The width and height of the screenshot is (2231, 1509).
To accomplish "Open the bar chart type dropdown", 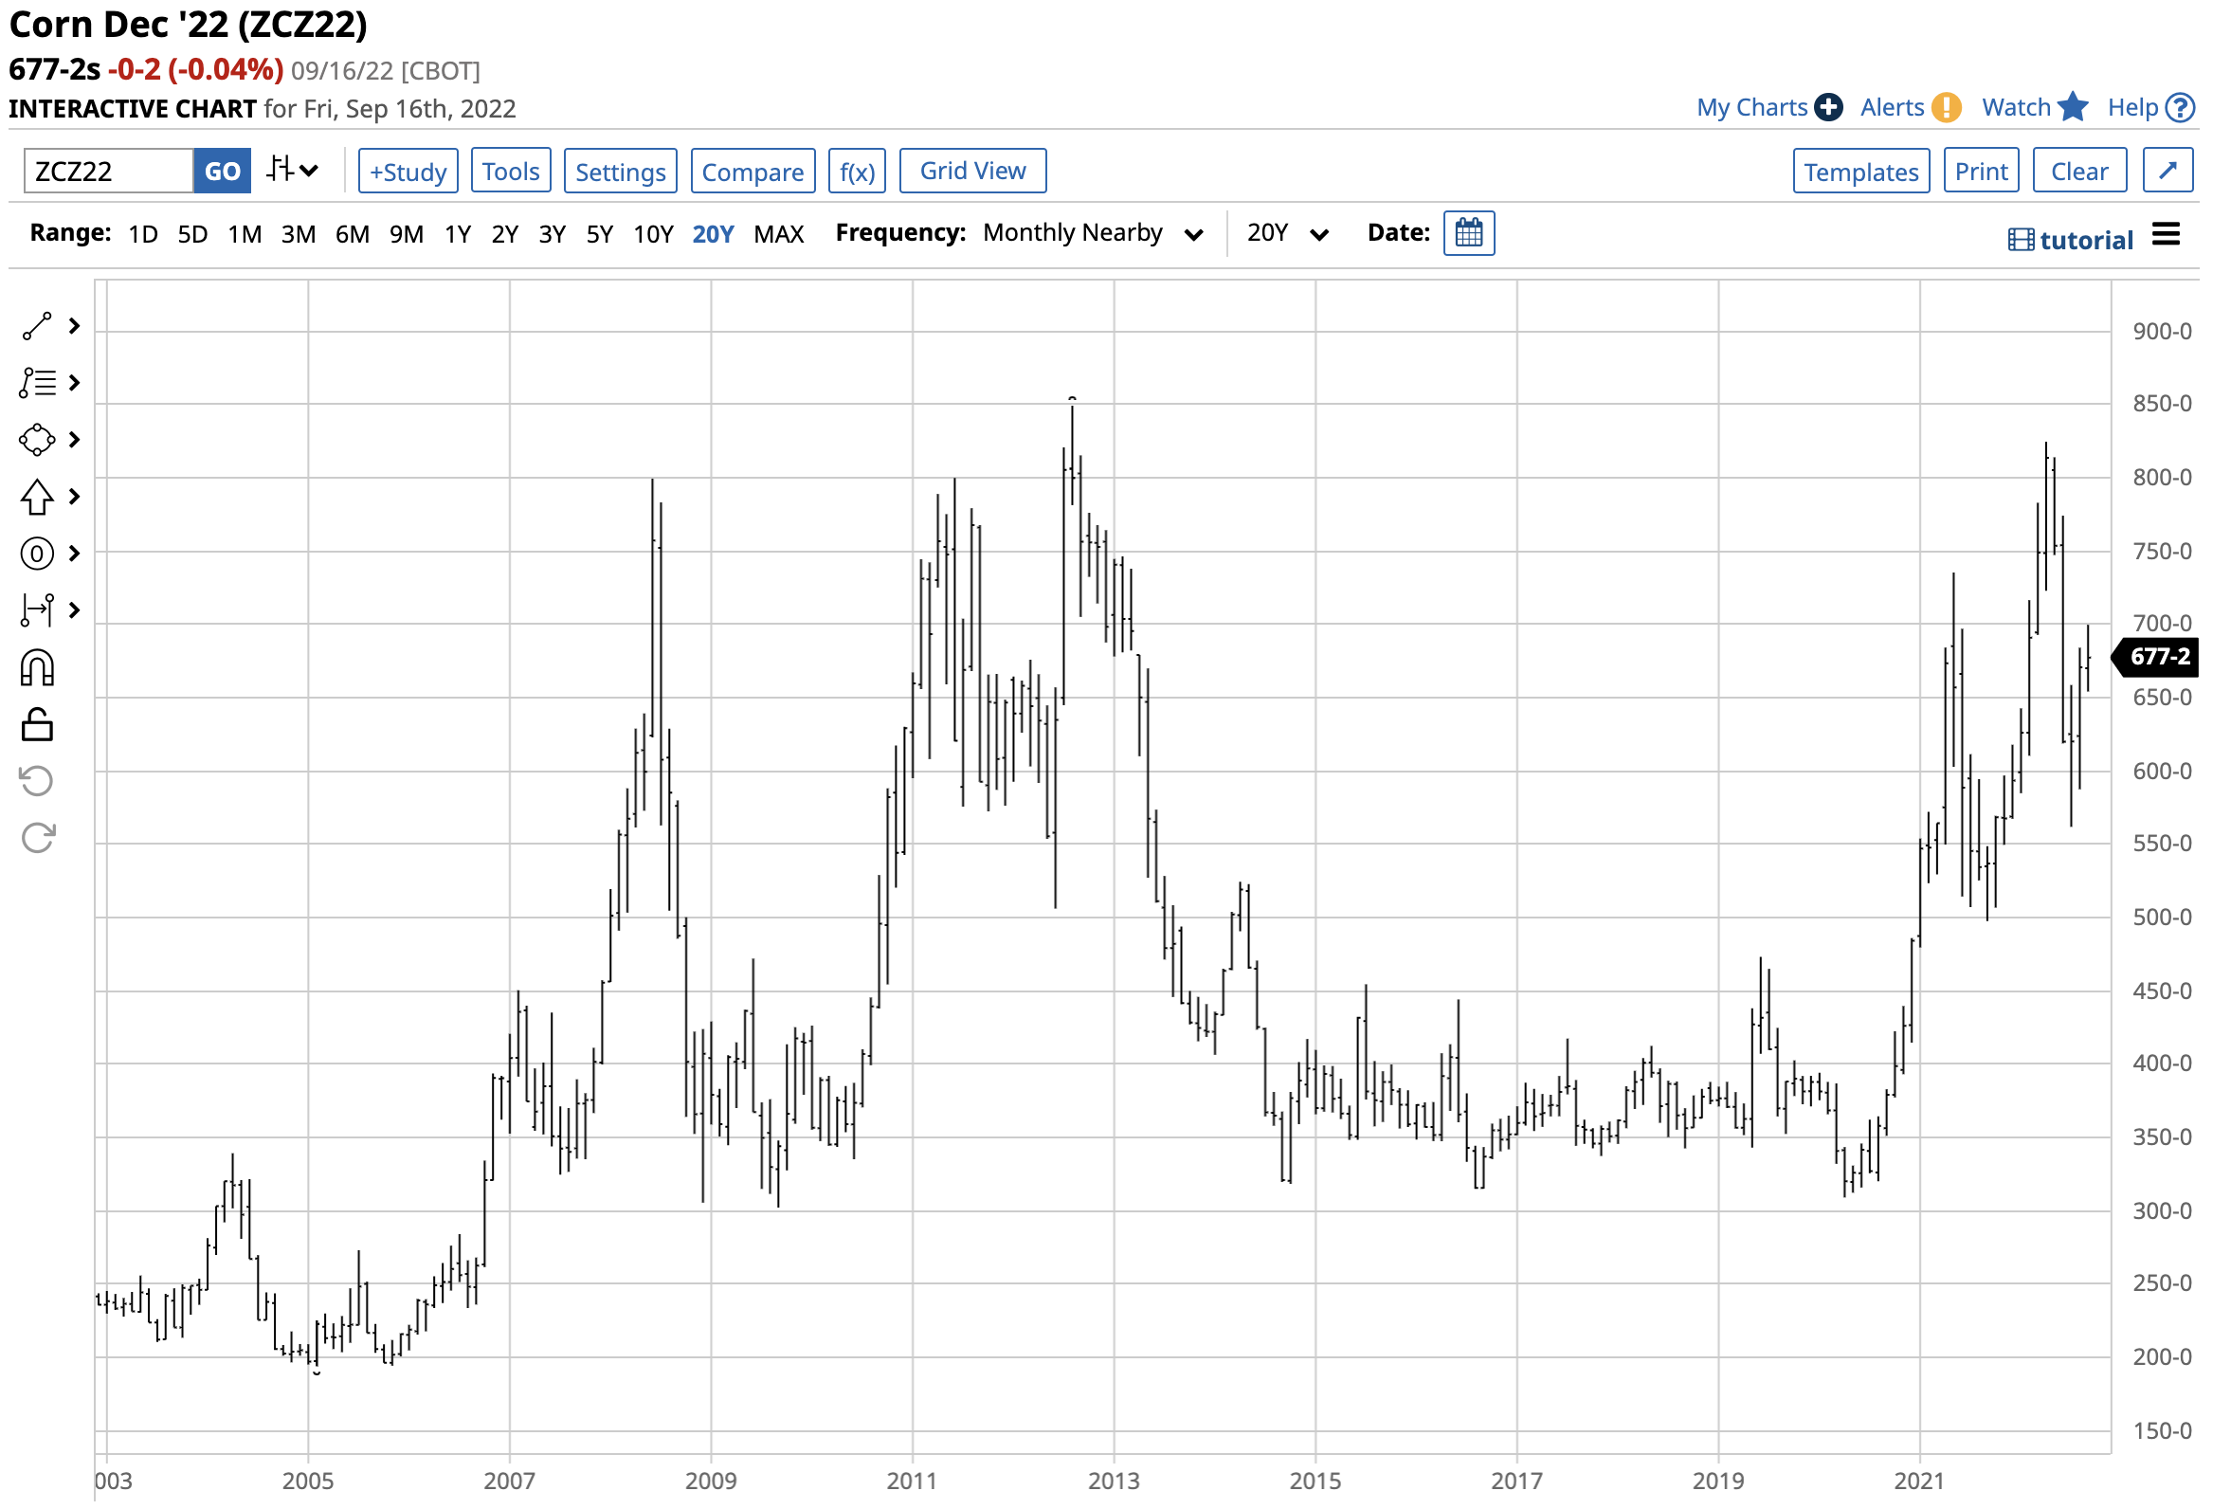I will [292, 171].
